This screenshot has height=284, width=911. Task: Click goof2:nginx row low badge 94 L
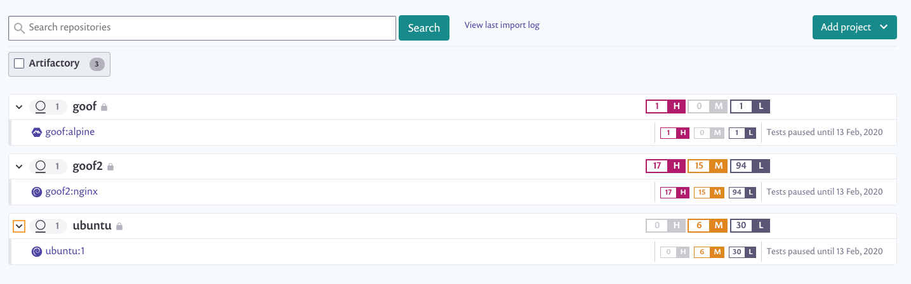click(x=743, y=192)
